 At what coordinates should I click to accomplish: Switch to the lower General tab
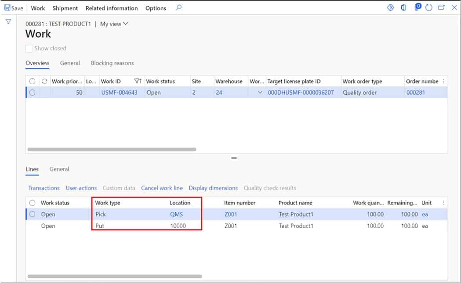59,169
